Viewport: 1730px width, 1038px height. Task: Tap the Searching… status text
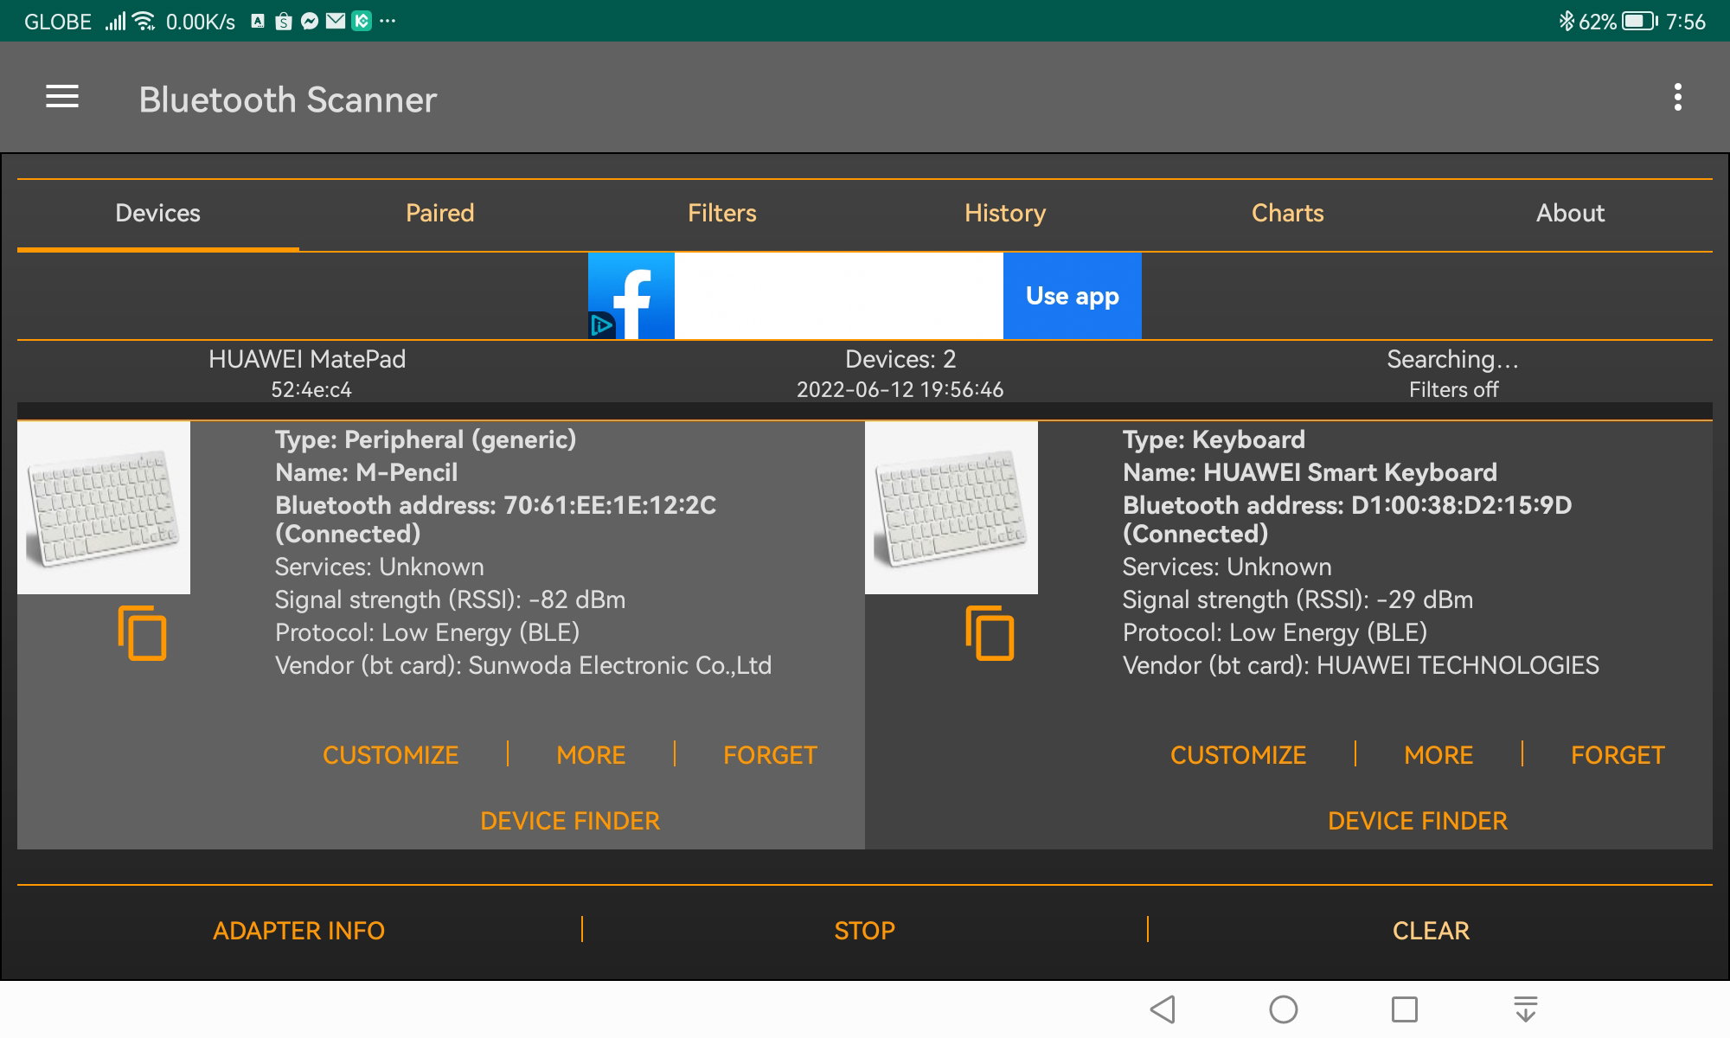pos(1453,359)
